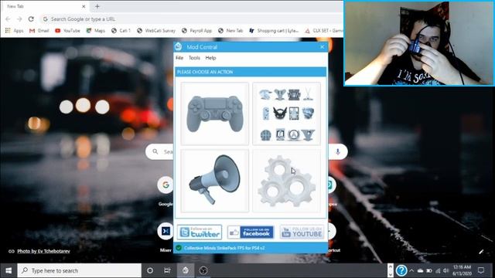Screen dimensions: 495x278
Task: Focus the Chrome address bar
Action: coord(191,19)
